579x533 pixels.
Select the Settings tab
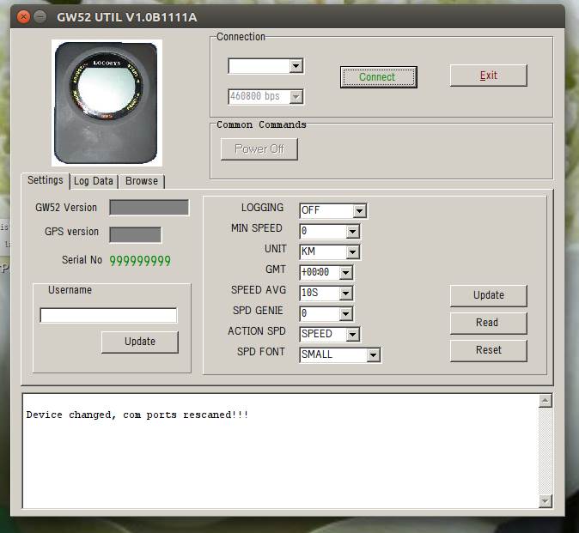coord(45,180)
